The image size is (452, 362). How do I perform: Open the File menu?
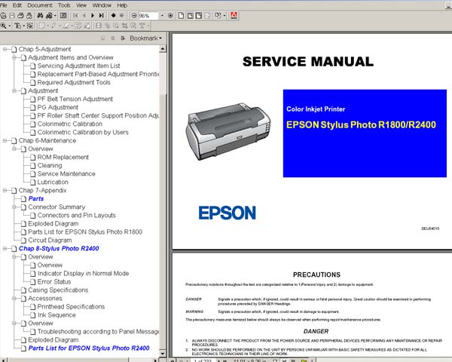coord(3,5)
